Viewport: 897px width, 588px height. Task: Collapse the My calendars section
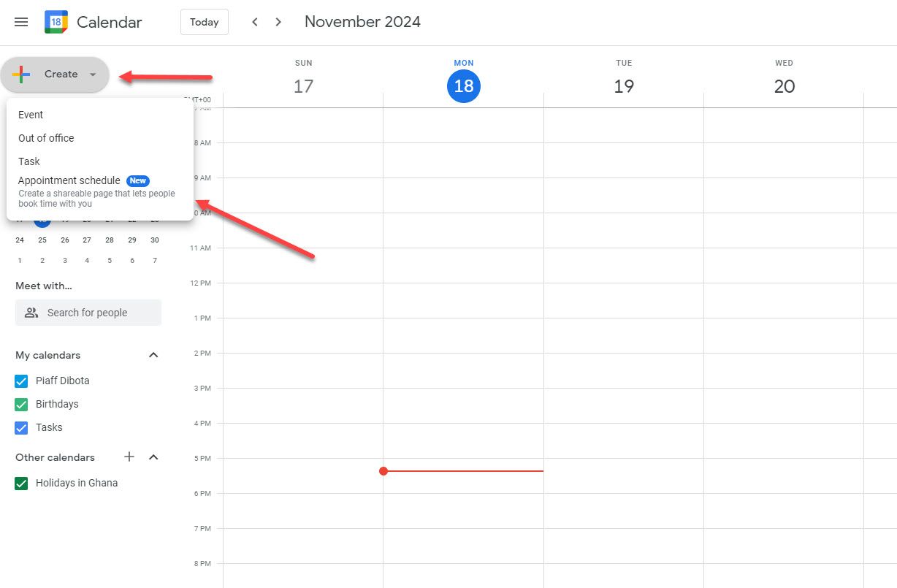153,355
